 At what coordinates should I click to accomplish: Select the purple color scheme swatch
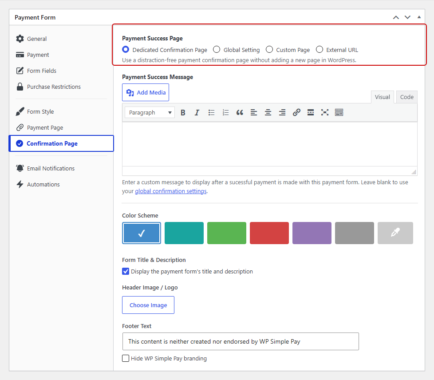[312, 233]
